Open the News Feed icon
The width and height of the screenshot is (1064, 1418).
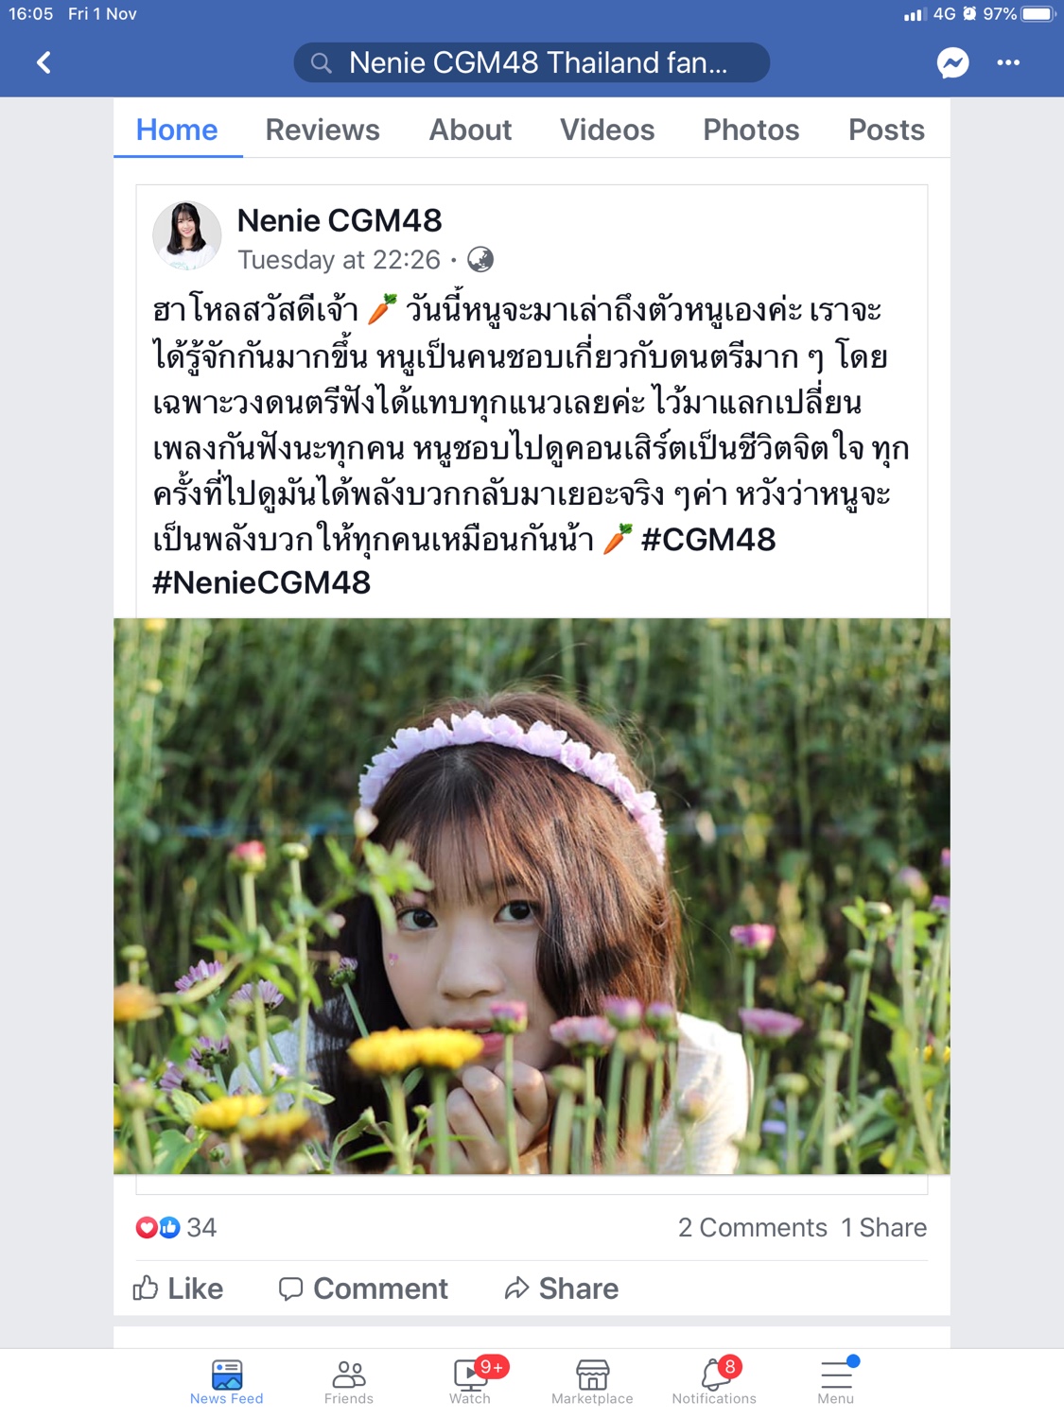coord(227,1374)
